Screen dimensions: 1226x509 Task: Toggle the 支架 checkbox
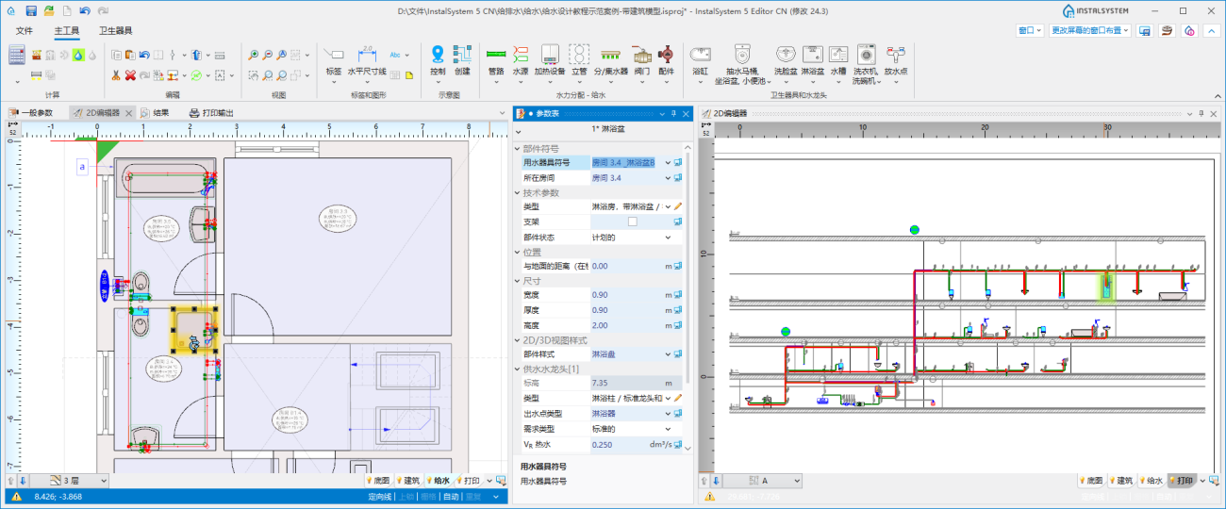632,222
